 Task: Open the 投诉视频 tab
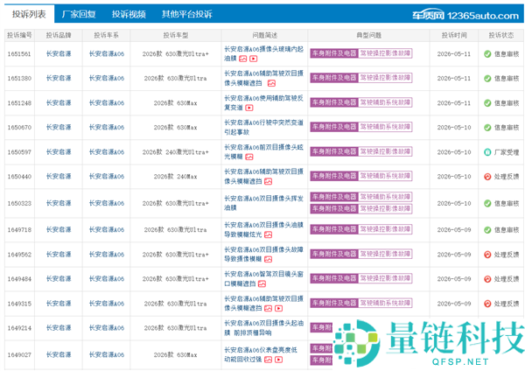pyautogui.click(x=129, y=14)
